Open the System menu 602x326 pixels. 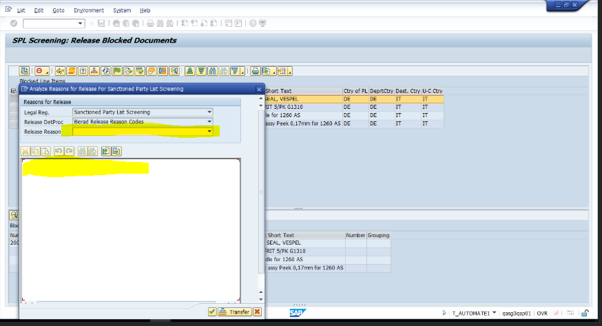[122, 10]
